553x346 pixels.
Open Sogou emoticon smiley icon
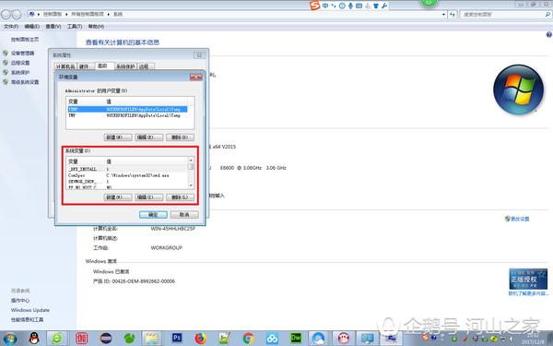[342, 6]
